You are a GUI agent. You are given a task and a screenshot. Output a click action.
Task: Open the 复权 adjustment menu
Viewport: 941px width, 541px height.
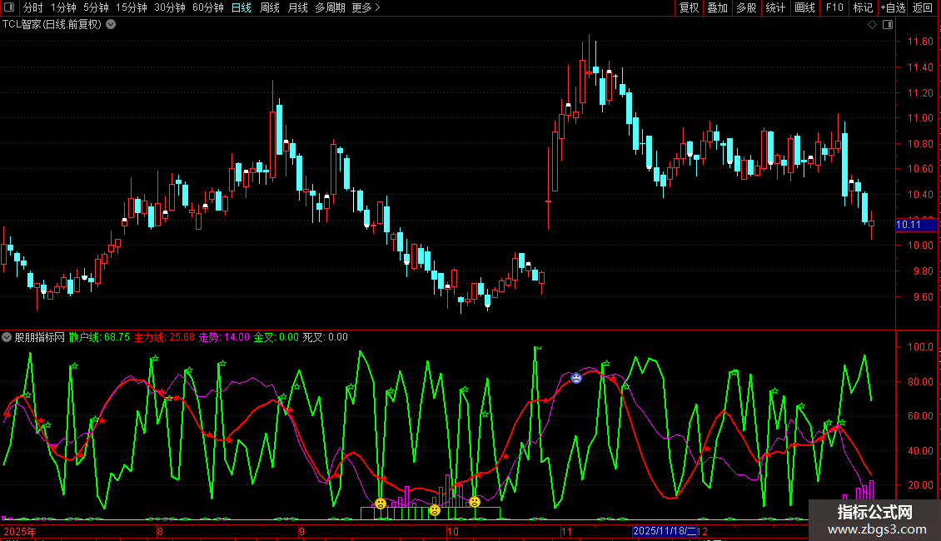pos(689,7)
